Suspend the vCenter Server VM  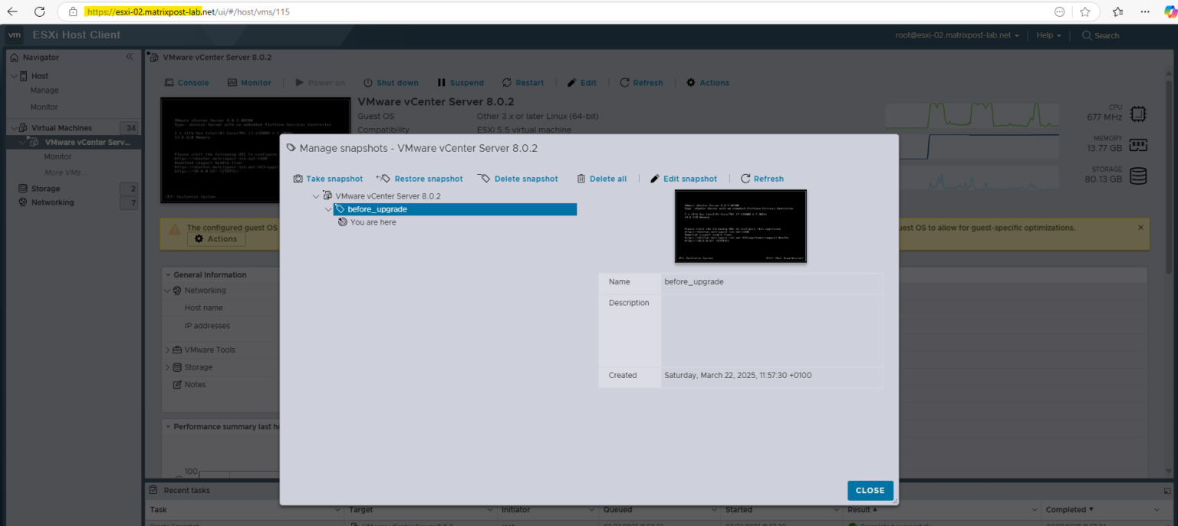click(460, 82)
